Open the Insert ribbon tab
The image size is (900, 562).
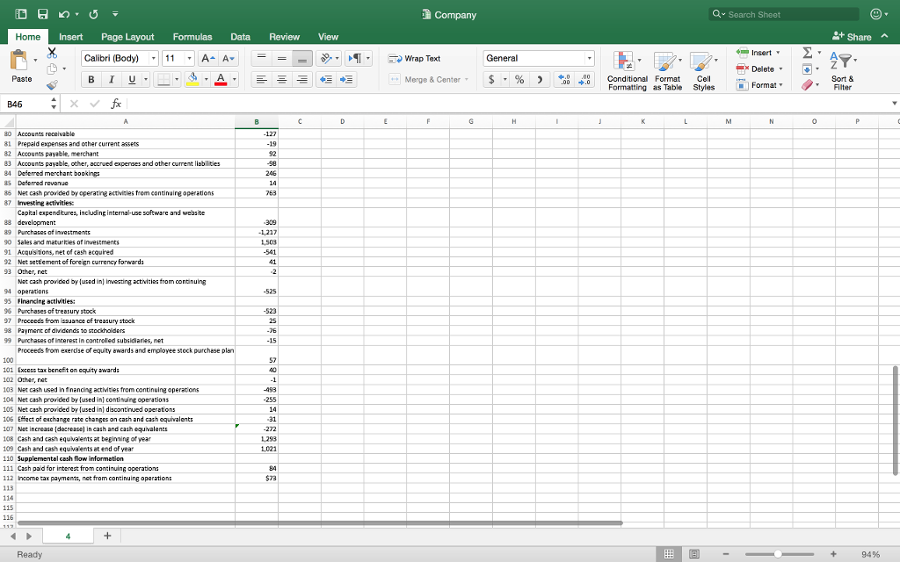coord(70,37)
